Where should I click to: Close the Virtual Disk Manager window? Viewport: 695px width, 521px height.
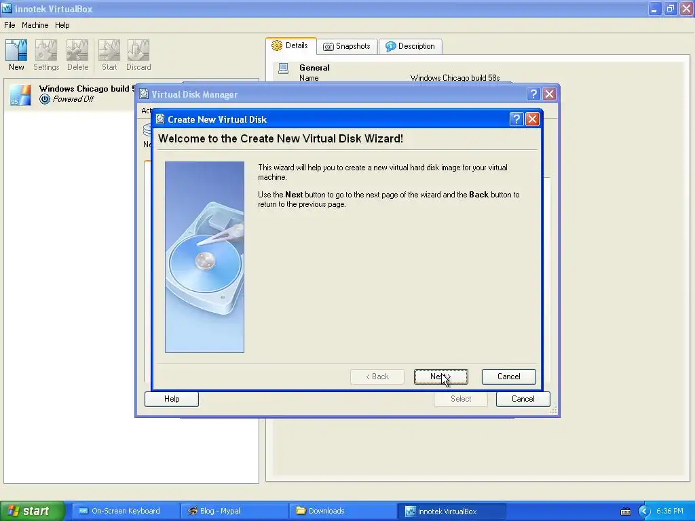coord(550,94)
